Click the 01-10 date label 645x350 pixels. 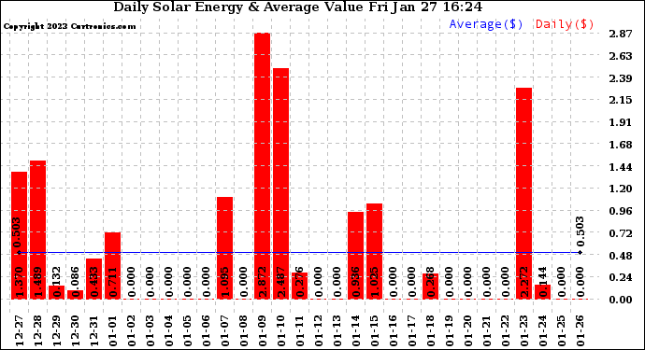(x=281, y=331)
